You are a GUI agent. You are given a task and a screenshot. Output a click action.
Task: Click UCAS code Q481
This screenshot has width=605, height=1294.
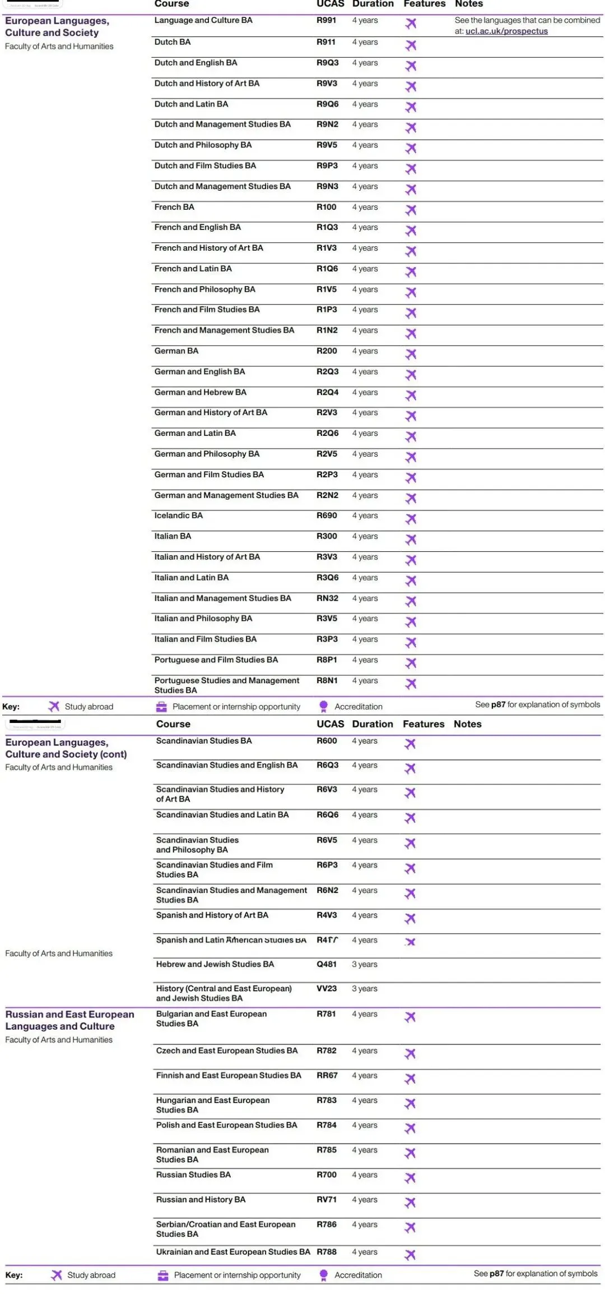[x=327, y=965]
